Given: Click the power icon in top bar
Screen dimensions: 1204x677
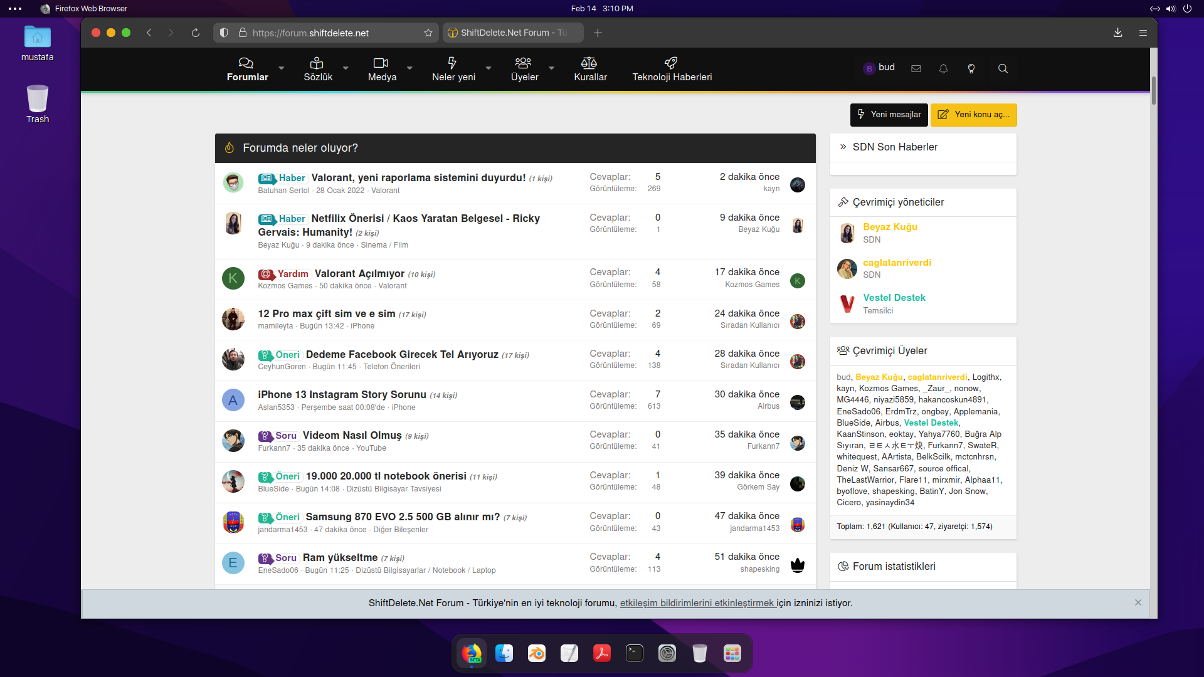Looking at the screenshot, I should (x=1187, y=9).
